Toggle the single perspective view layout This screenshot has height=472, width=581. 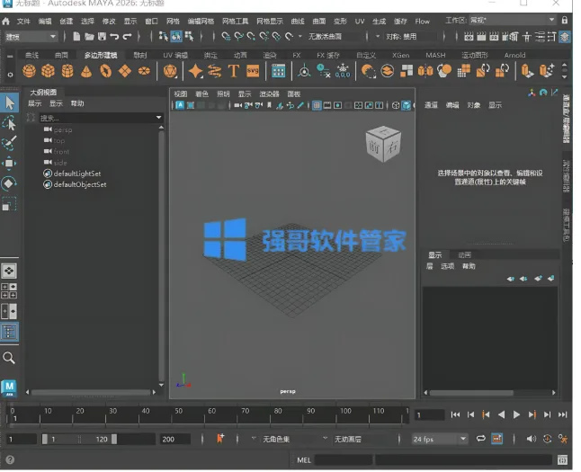tap(9, 271)
